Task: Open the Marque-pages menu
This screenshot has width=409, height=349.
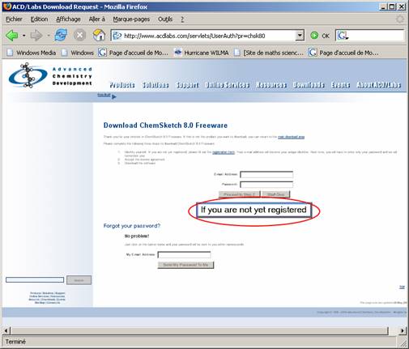Action: point(131,19)
